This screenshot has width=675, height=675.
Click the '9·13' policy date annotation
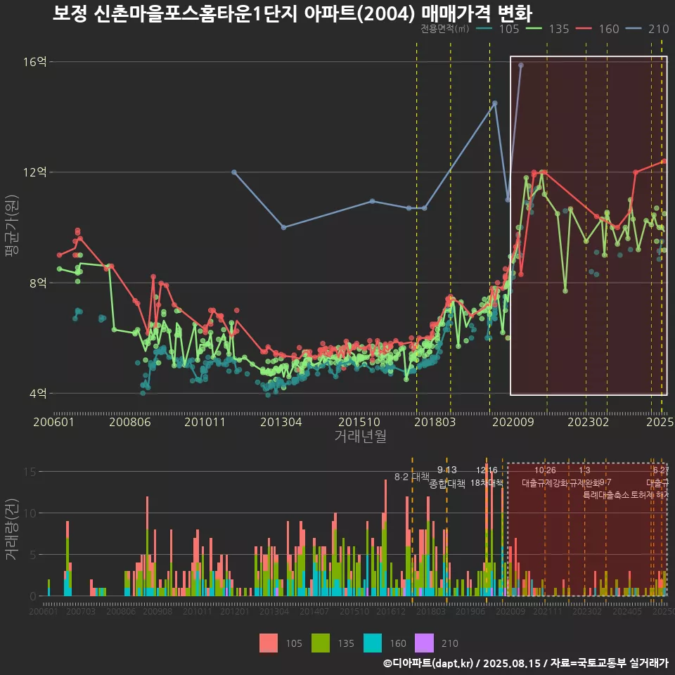447,470
